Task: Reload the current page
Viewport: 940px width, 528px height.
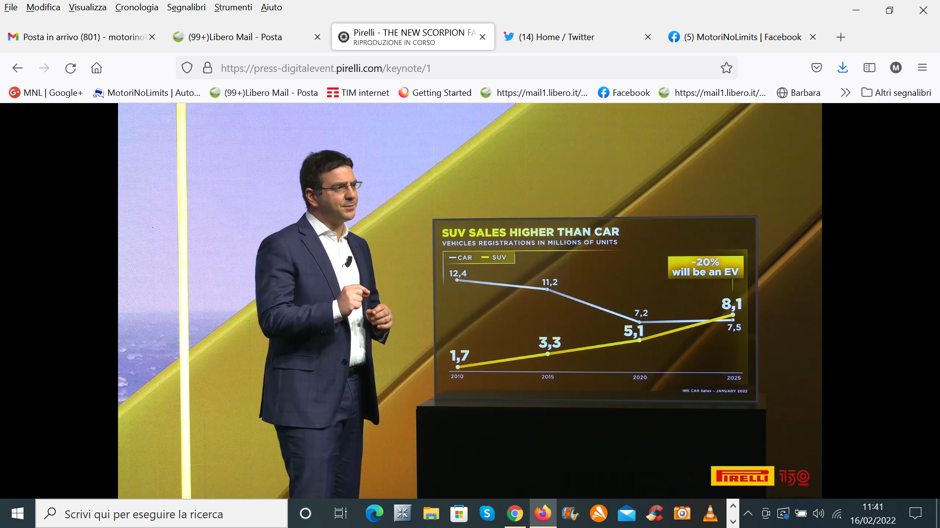Action: (x=70, y=68)
